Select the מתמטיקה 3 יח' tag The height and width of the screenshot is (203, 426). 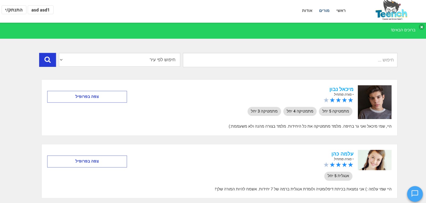[264, 111]
